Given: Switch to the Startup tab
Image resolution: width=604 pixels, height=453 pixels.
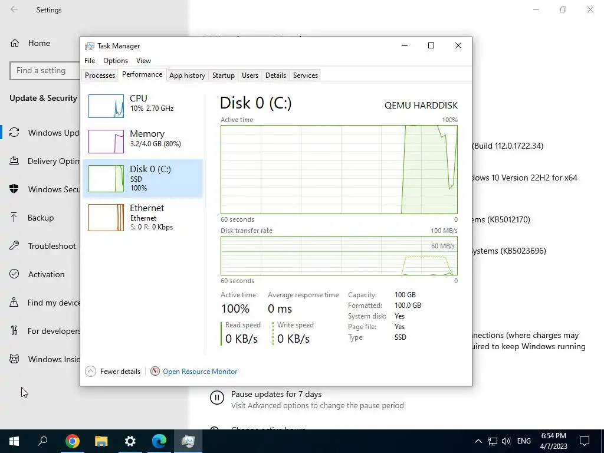Looking at the screenshot, I should click(x=224, y=75).
